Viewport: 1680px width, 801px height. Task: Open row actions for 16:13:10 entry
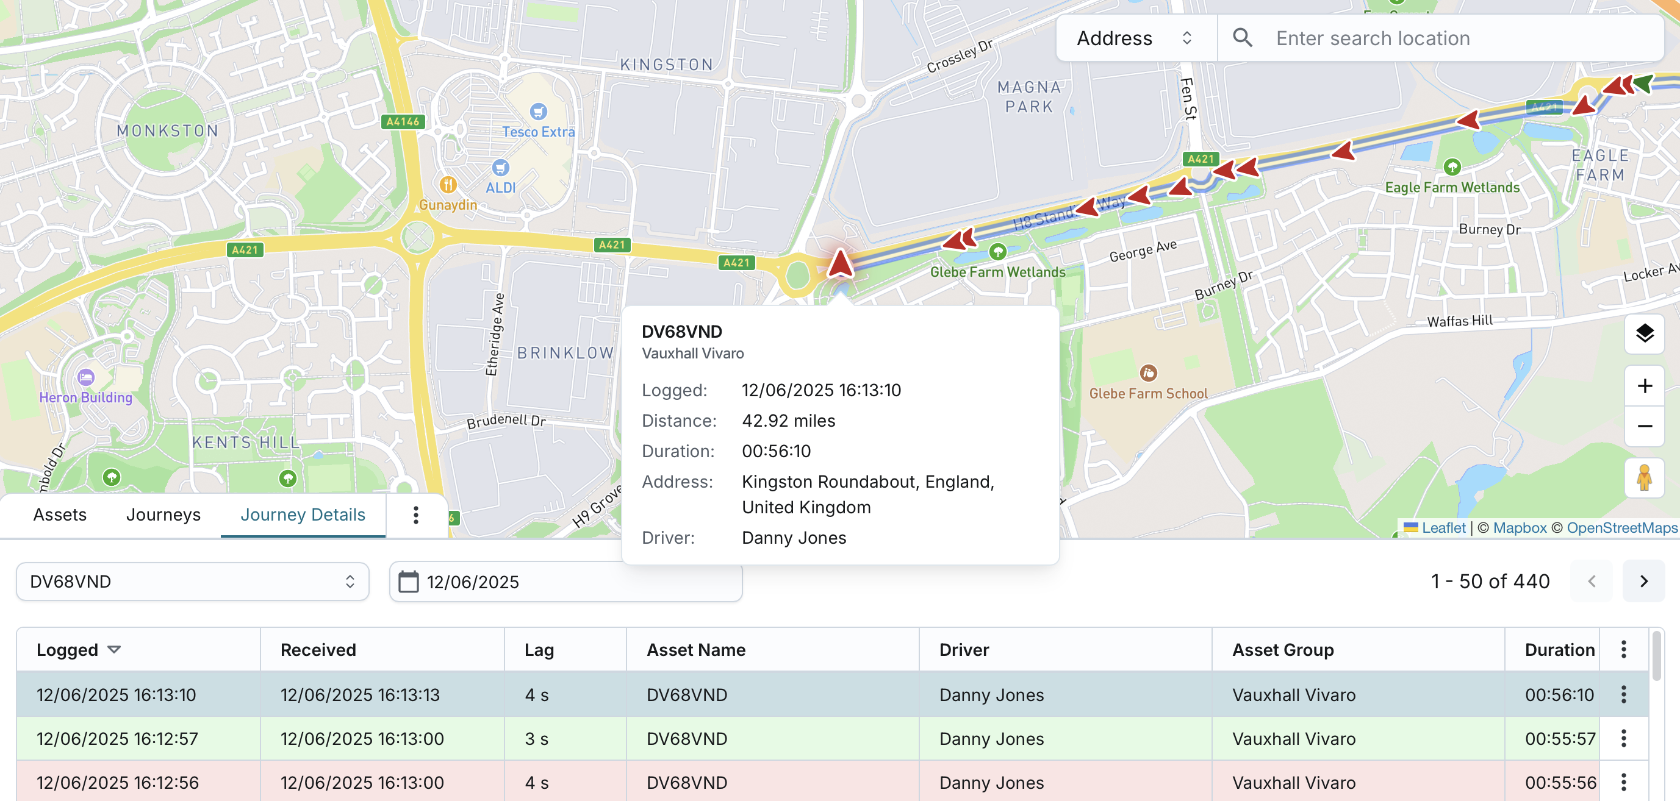point(1623,694)
